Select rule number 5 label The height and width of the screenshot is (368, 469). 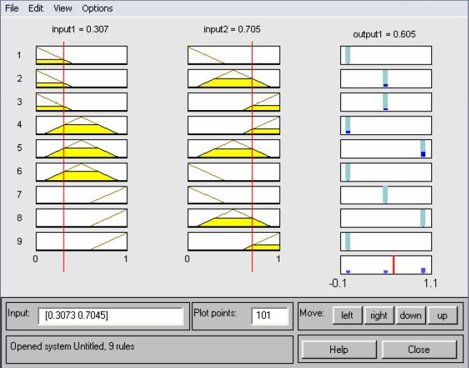point(19,148)
